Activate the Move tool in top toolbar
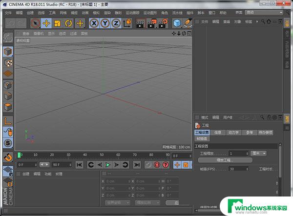293x216 pixels. coord(46,23)
